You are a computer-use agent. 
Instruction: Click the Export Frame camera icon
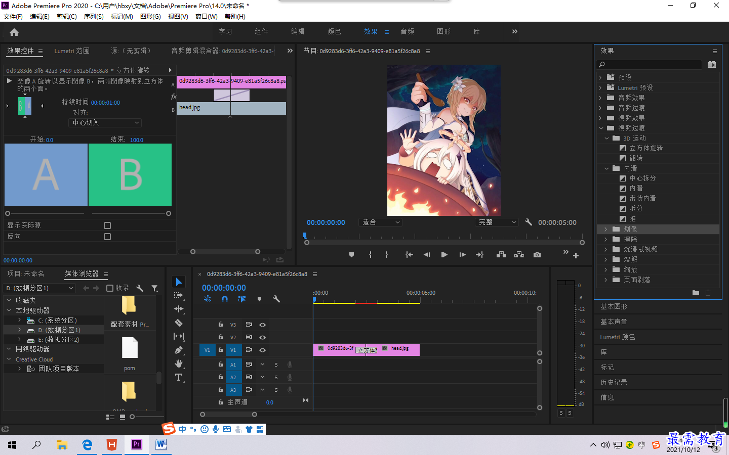537,255
